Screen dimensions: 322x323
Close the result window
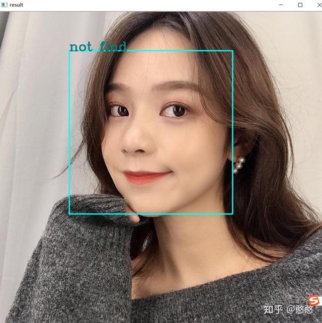pos(319,5)
